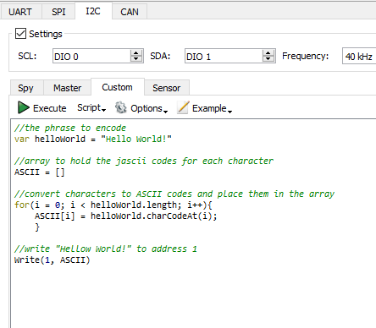376x328 pixels.
Task: Click the Options gear icon
Action: (121, 107)
